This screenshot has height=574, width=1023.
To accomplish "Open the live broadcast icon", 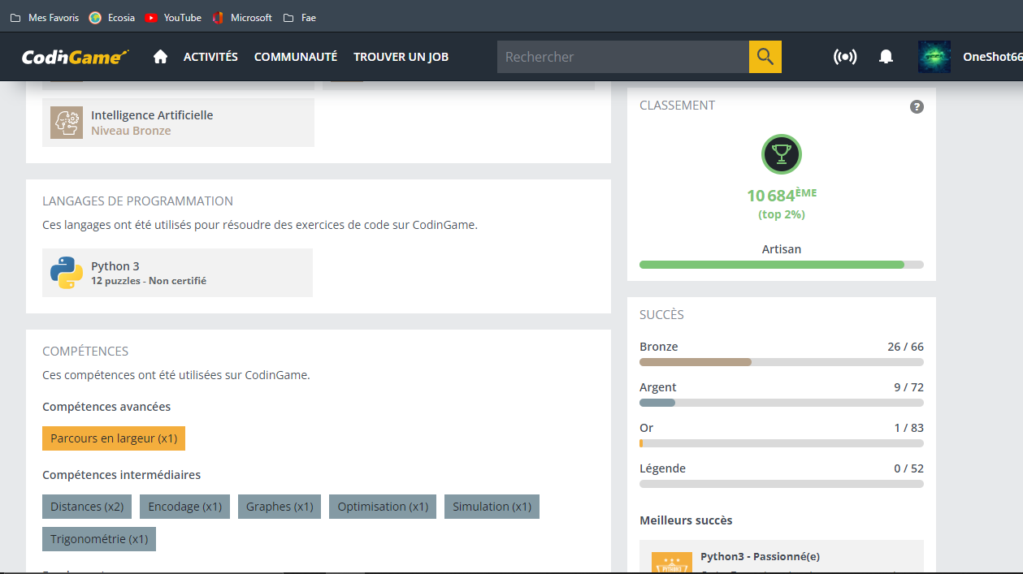I will [x=845, y=57].
